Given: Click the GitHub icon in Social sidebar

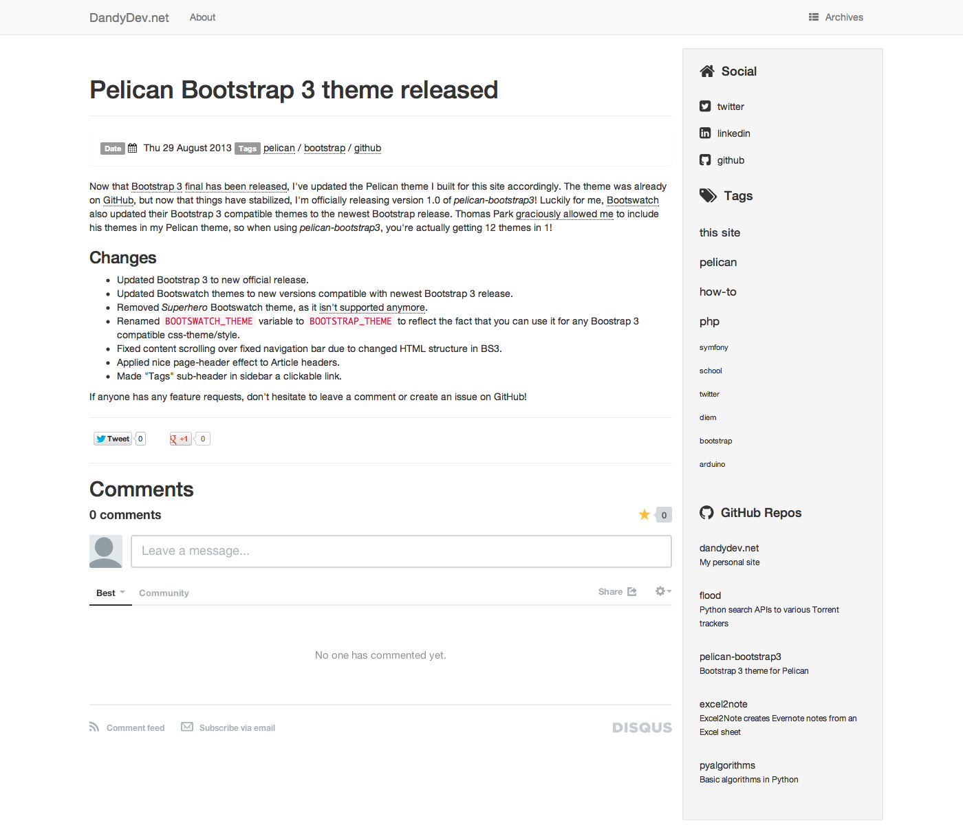Looking at the screenshot, I should (x=705, y=160).
